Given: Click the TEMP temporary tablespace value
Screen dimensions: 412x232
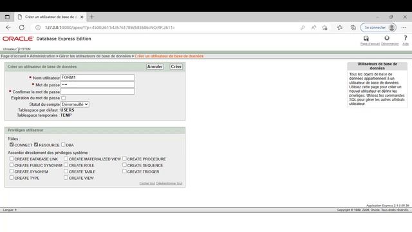Looking at the screenshot, I should coord(66,115).
